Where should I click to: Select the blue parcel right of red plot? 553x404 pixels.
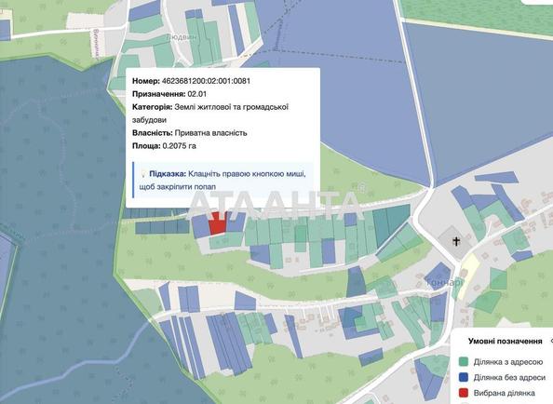(236, 222)
